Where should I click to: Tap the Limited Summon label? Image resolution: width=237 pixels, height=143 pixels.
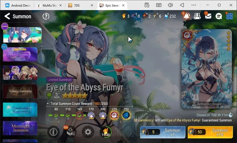(x=60, y=80)
